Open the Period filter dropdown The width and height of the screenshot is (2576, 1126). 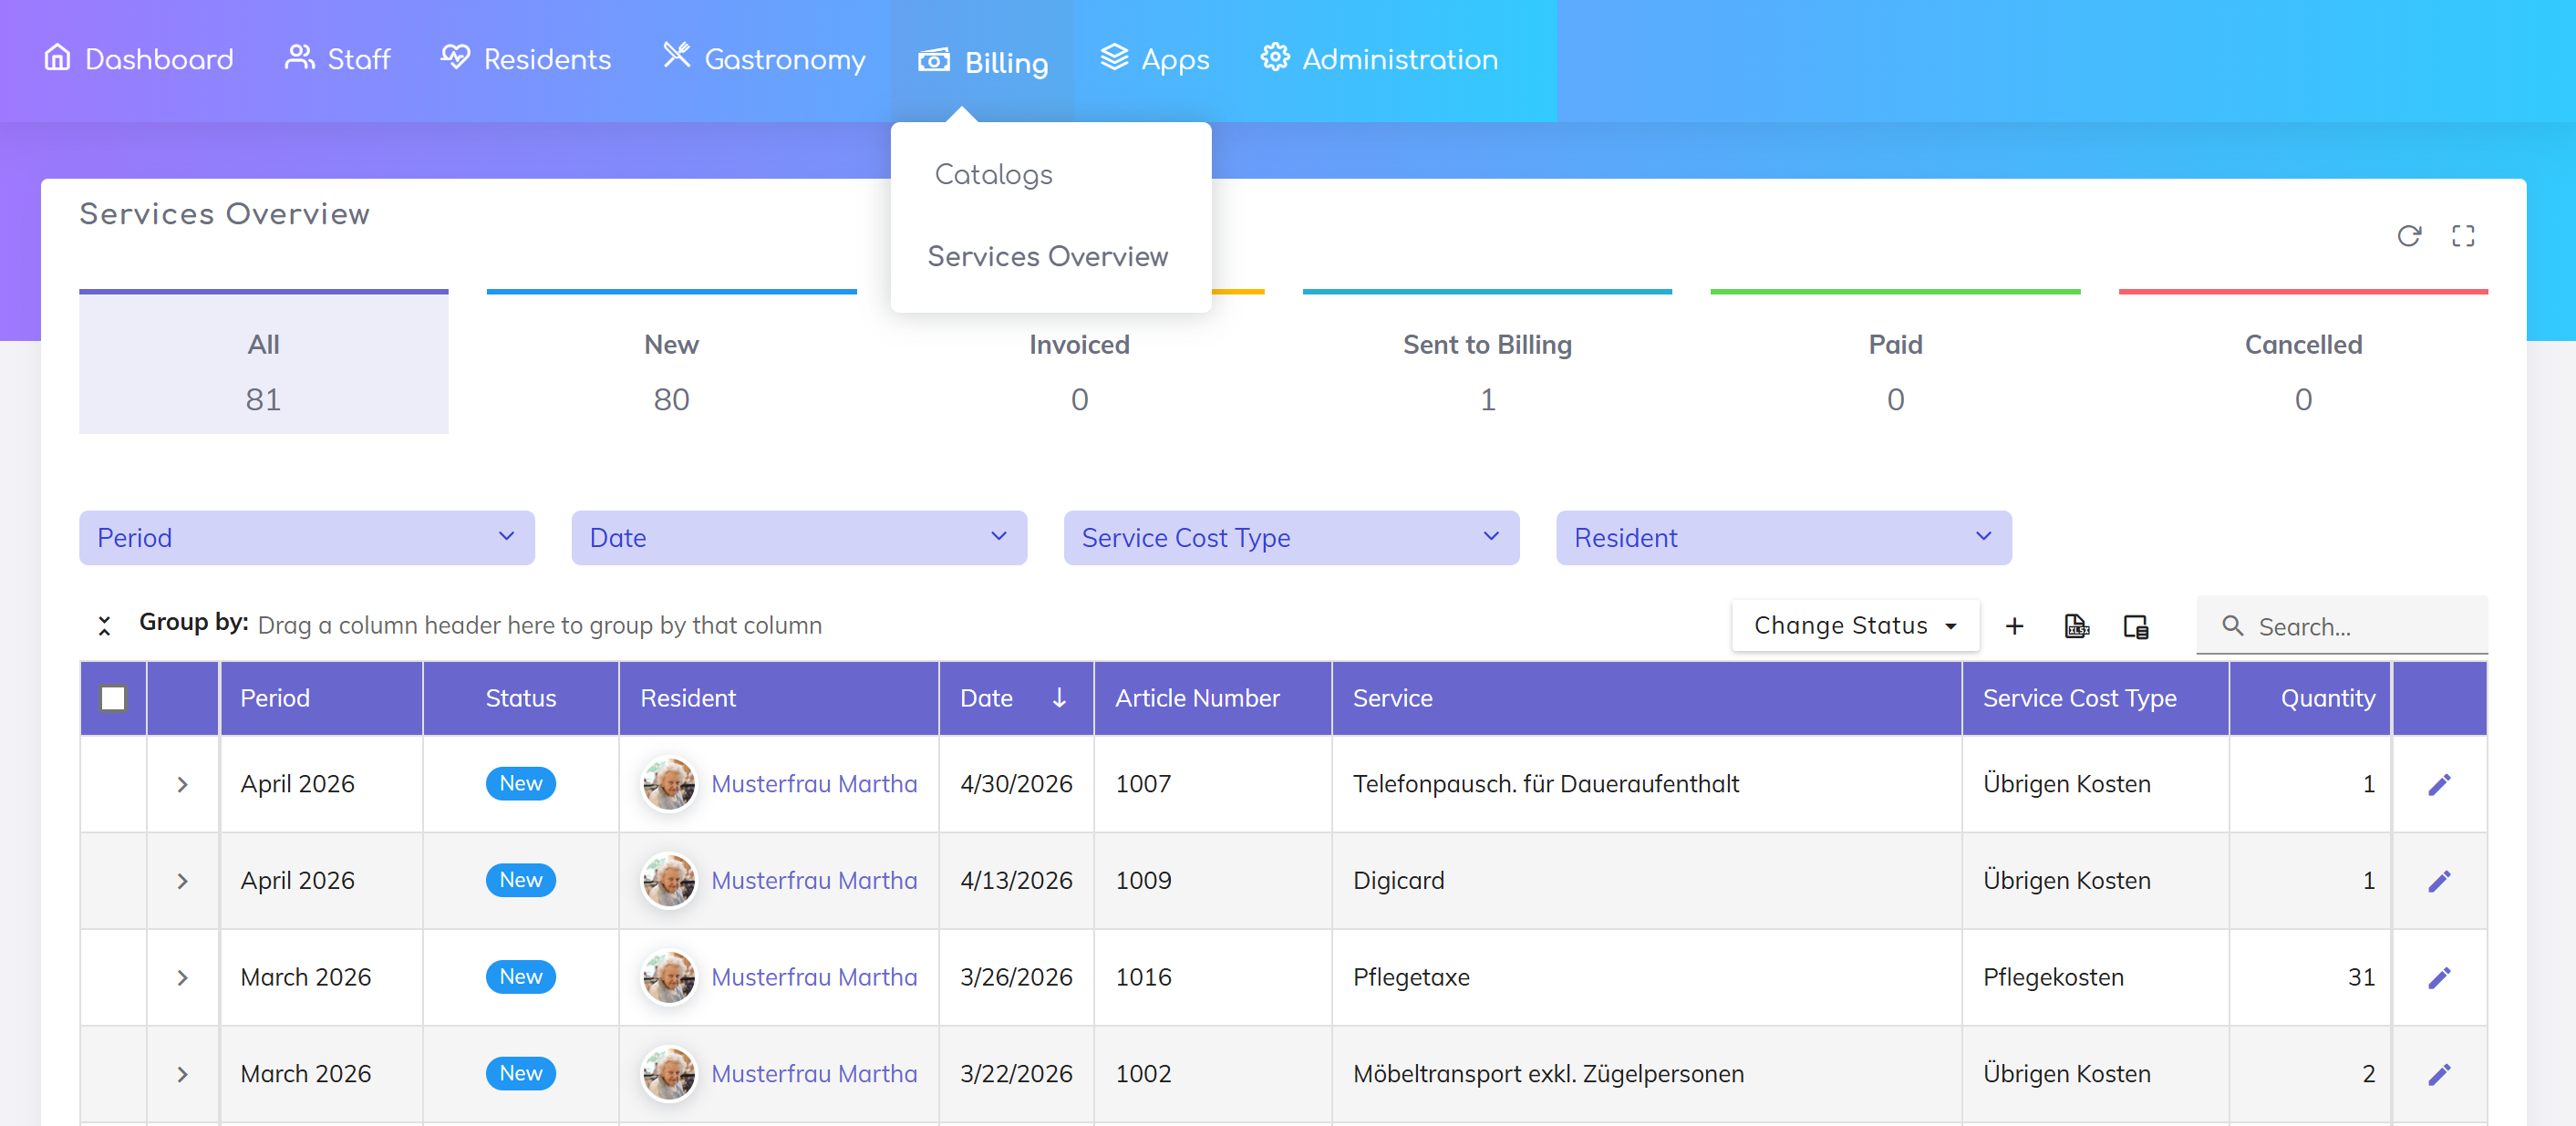[x=306, y=538]
